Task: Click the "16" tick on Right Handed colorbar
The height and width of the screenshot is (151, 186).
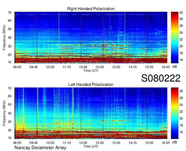Action: [x=181, y=60]
